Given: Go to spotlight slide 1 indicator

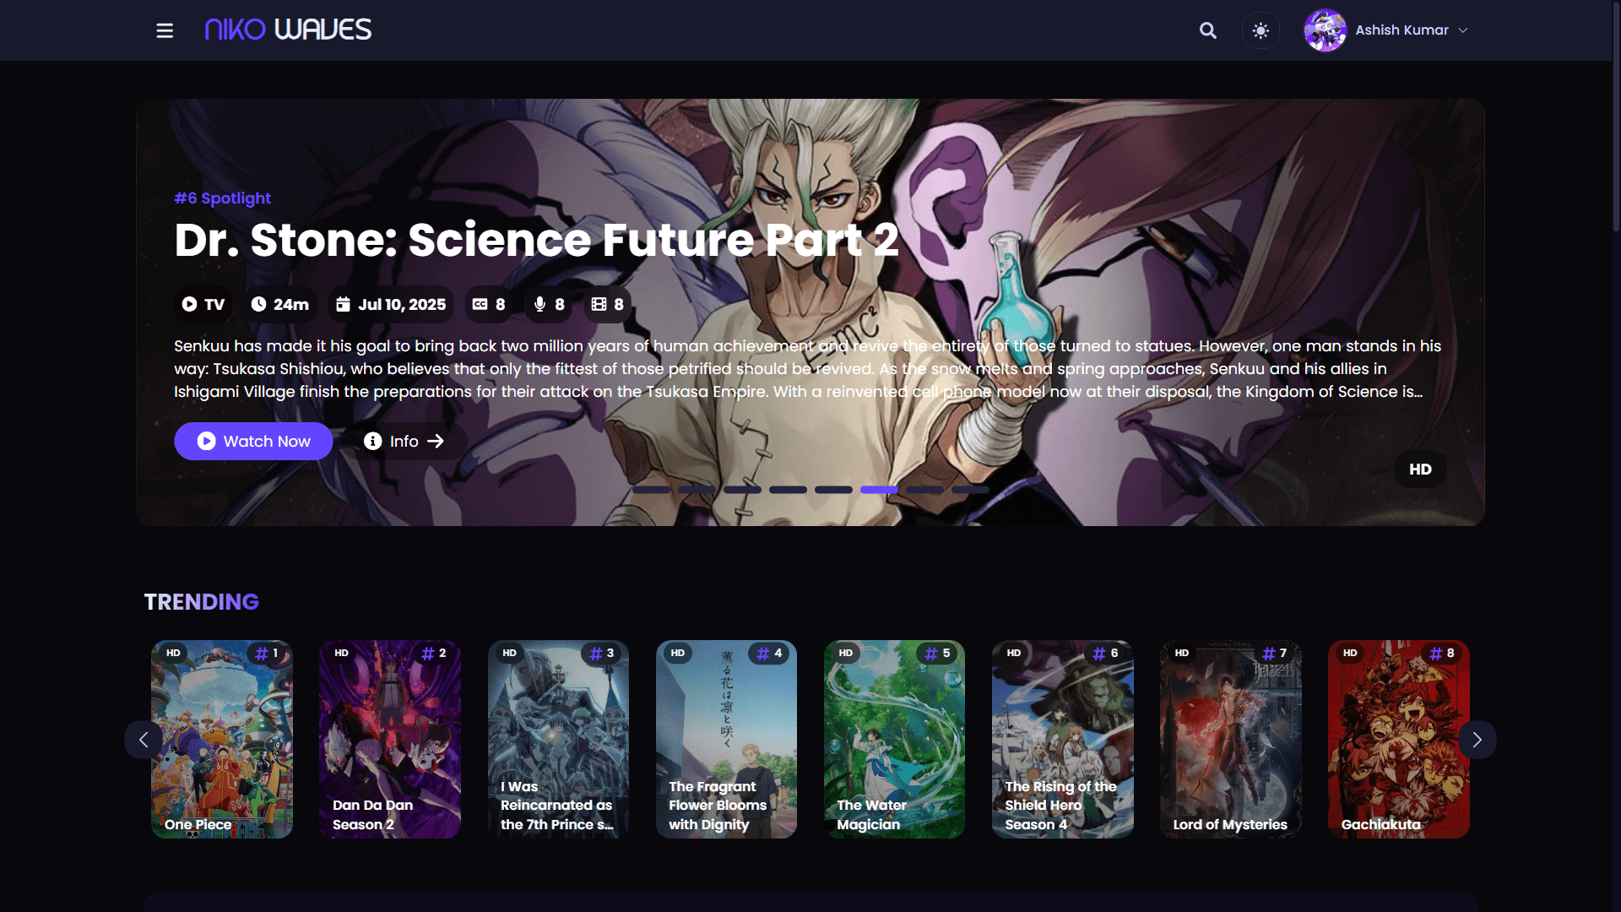Looking at the screenshot, I should [x=651, y=490].
